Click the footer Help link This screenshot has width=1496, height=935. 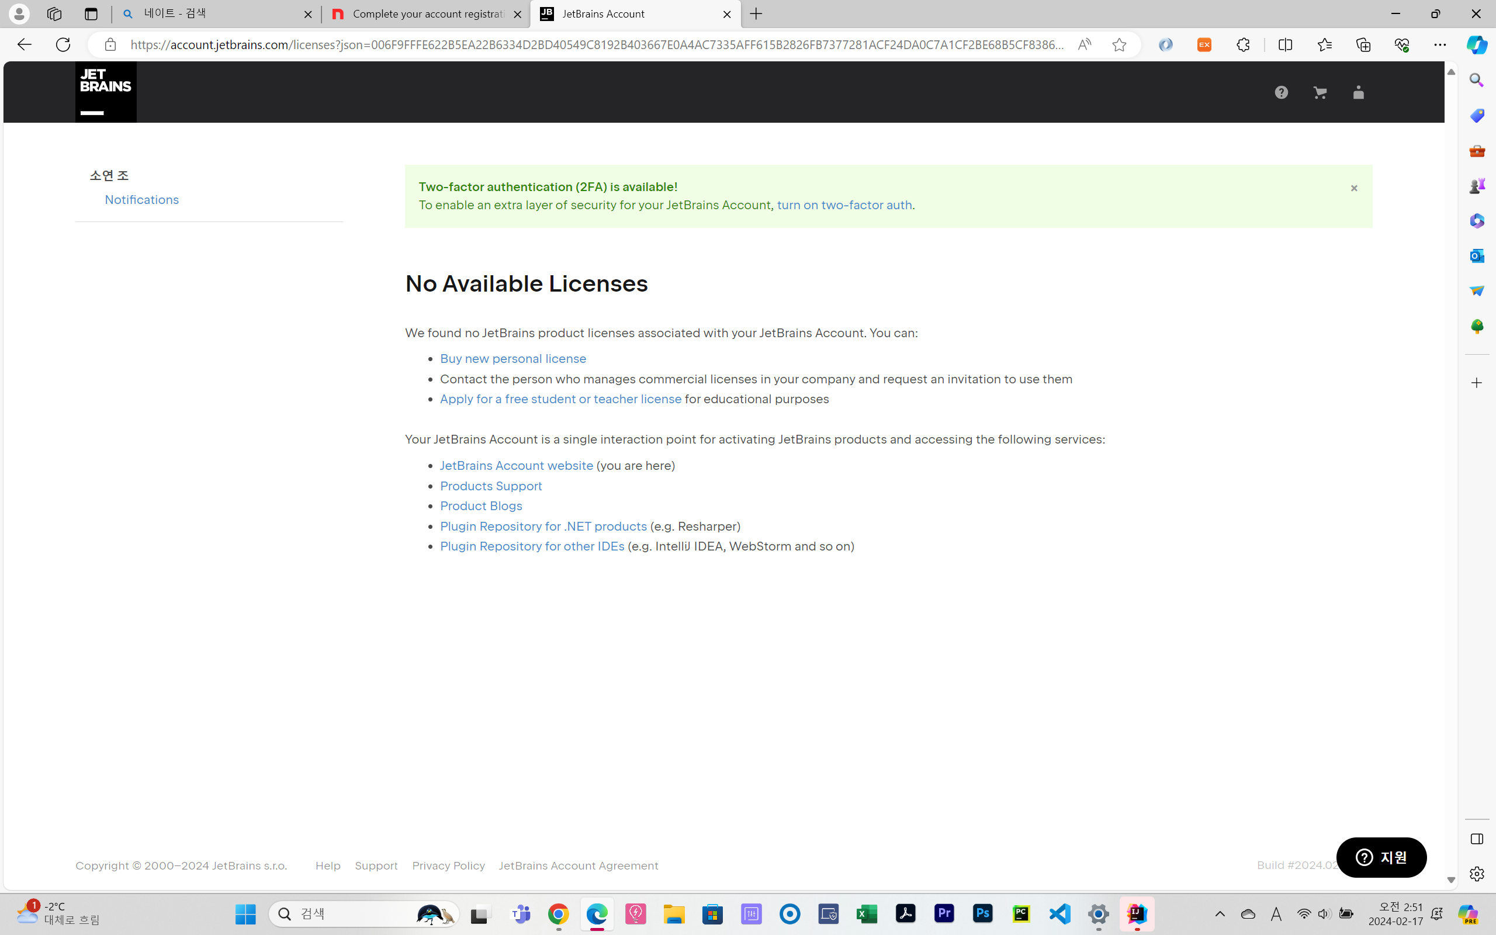tap(328, 865)
